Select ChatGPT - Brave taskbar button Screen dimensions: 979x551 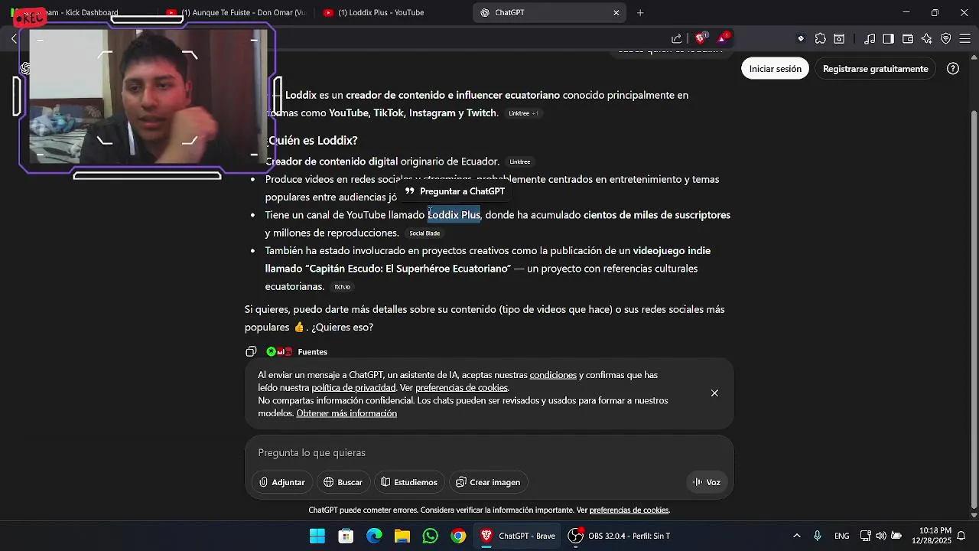coord(518,536)
